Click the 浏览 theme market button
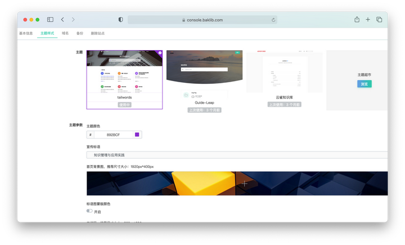This screenshot has width=405, height=245. point(364,84)
